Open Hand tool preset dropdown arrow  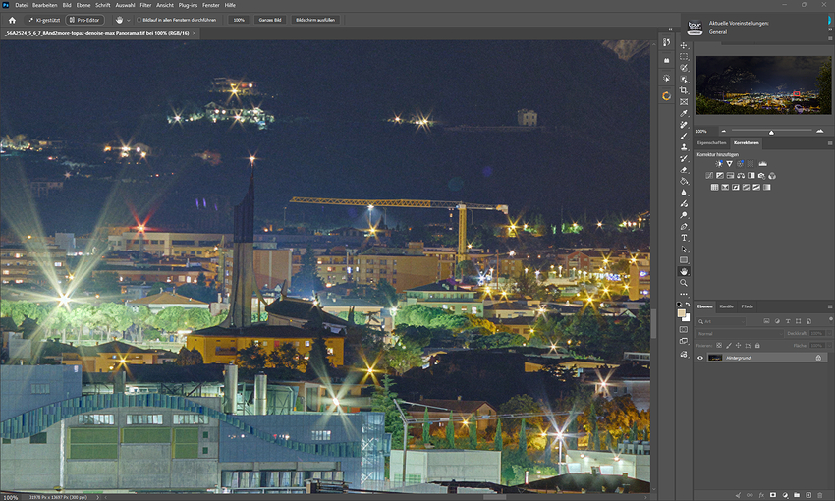129,20
